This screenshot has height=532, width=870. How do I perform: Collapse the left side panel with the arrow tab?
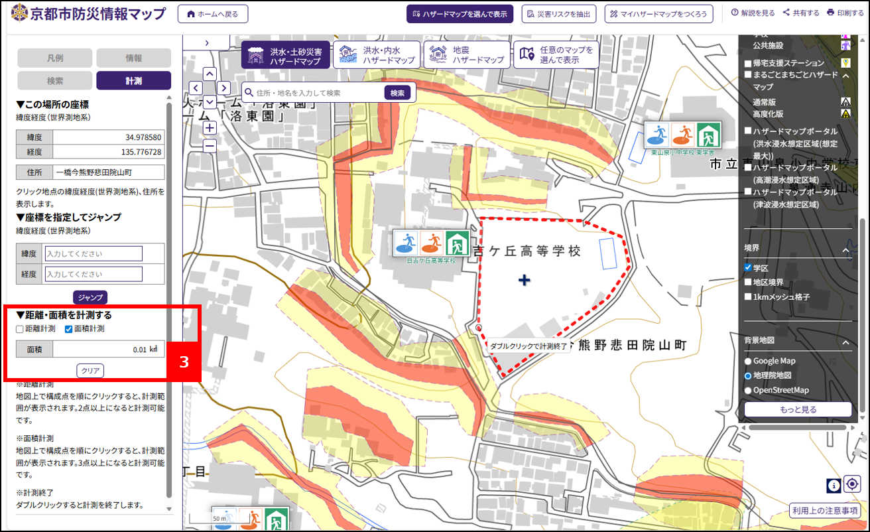(x=206, y=42)
